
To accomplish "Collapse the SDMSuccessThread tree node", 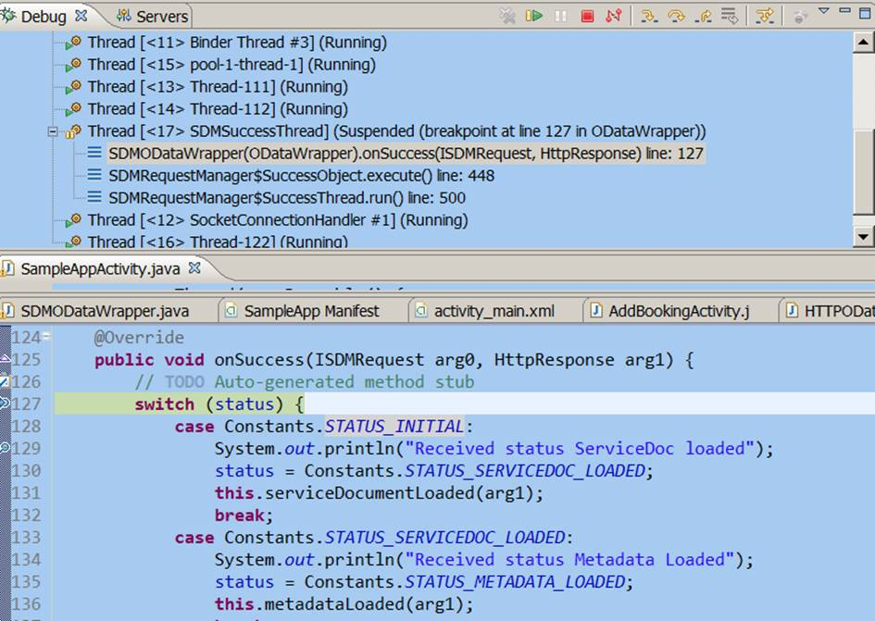I will [53, 132].
